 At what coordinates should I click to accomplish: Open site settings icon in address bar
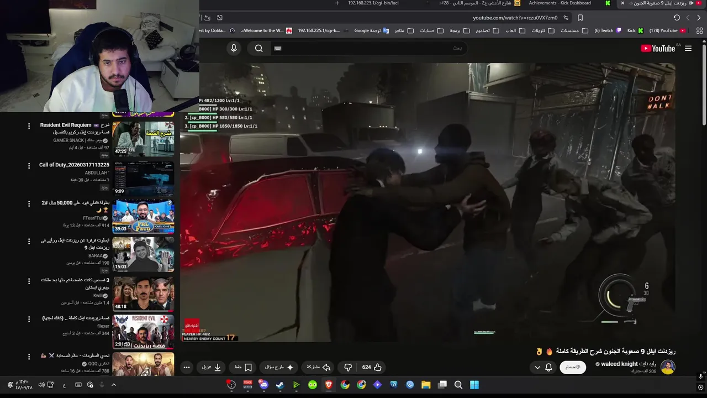[566, 18]
